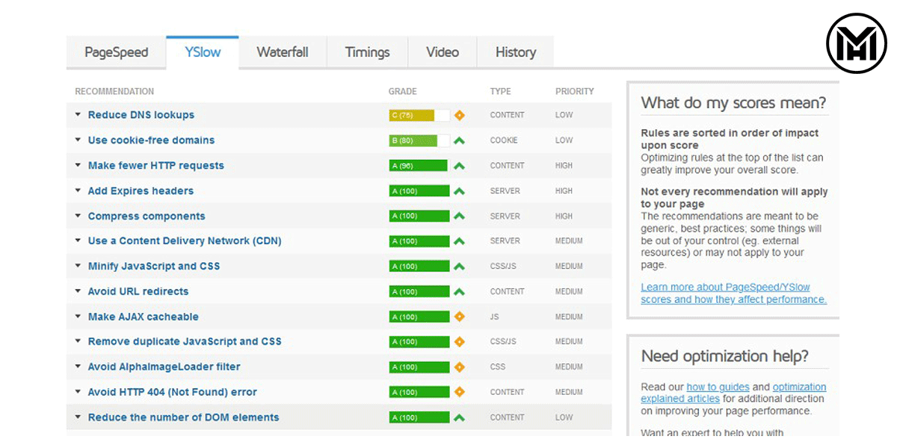Click the orange diamond icon for Make AJAX cacheable
The width and height of the screenshot is (897, 448).
click(459, 317)
